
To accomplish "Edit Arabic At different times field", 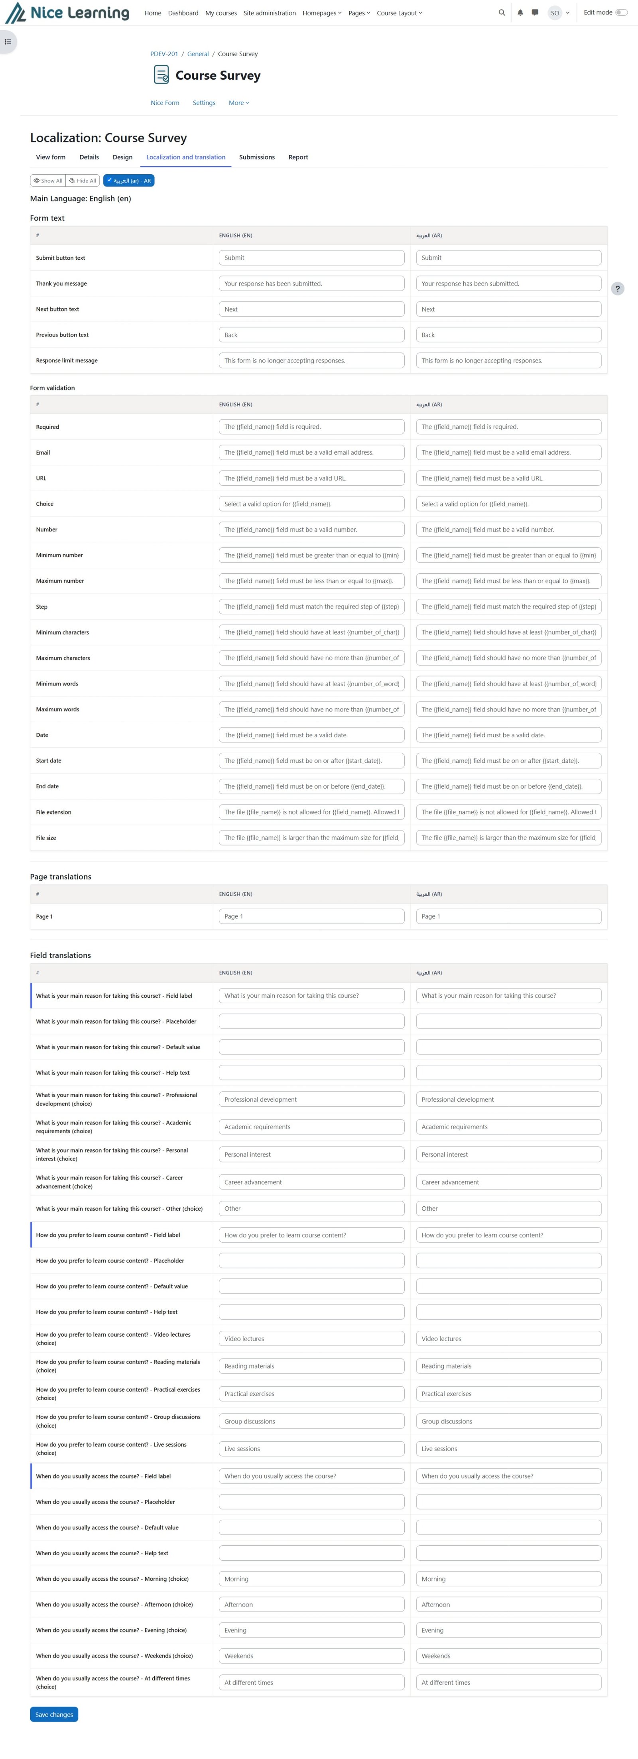I will pos(508,1682).
